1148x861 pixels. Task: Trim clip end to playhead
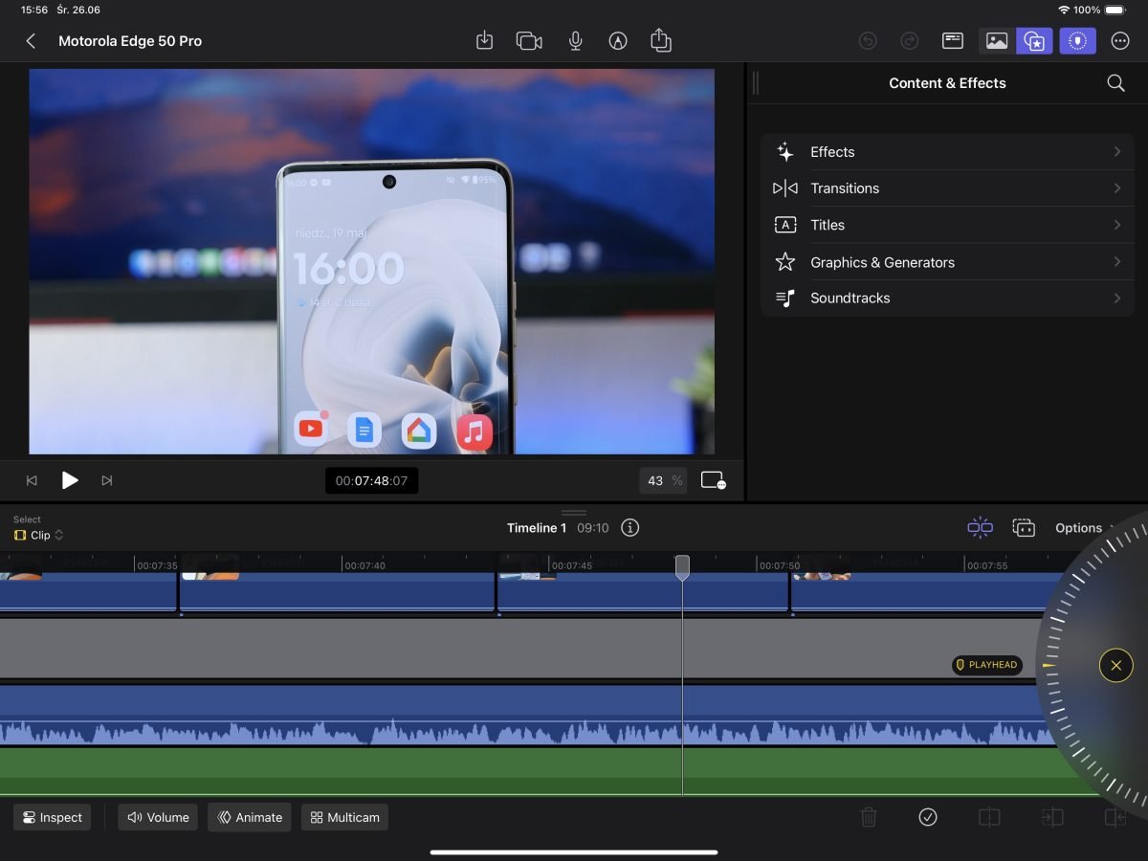click(1115, 817)
